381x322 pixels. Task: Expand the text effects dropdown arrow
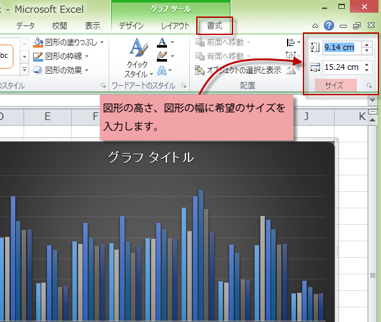[x=170, y=70]
